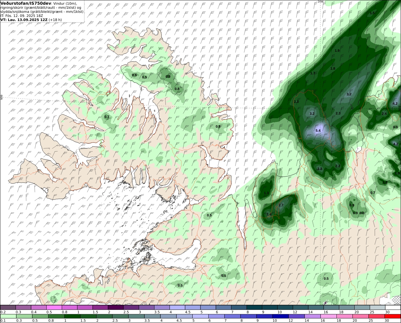Click the '0.6' value in the Westfjords
Image resolution: width=401 pixels, height=323 pixels.
pos(134,75)
